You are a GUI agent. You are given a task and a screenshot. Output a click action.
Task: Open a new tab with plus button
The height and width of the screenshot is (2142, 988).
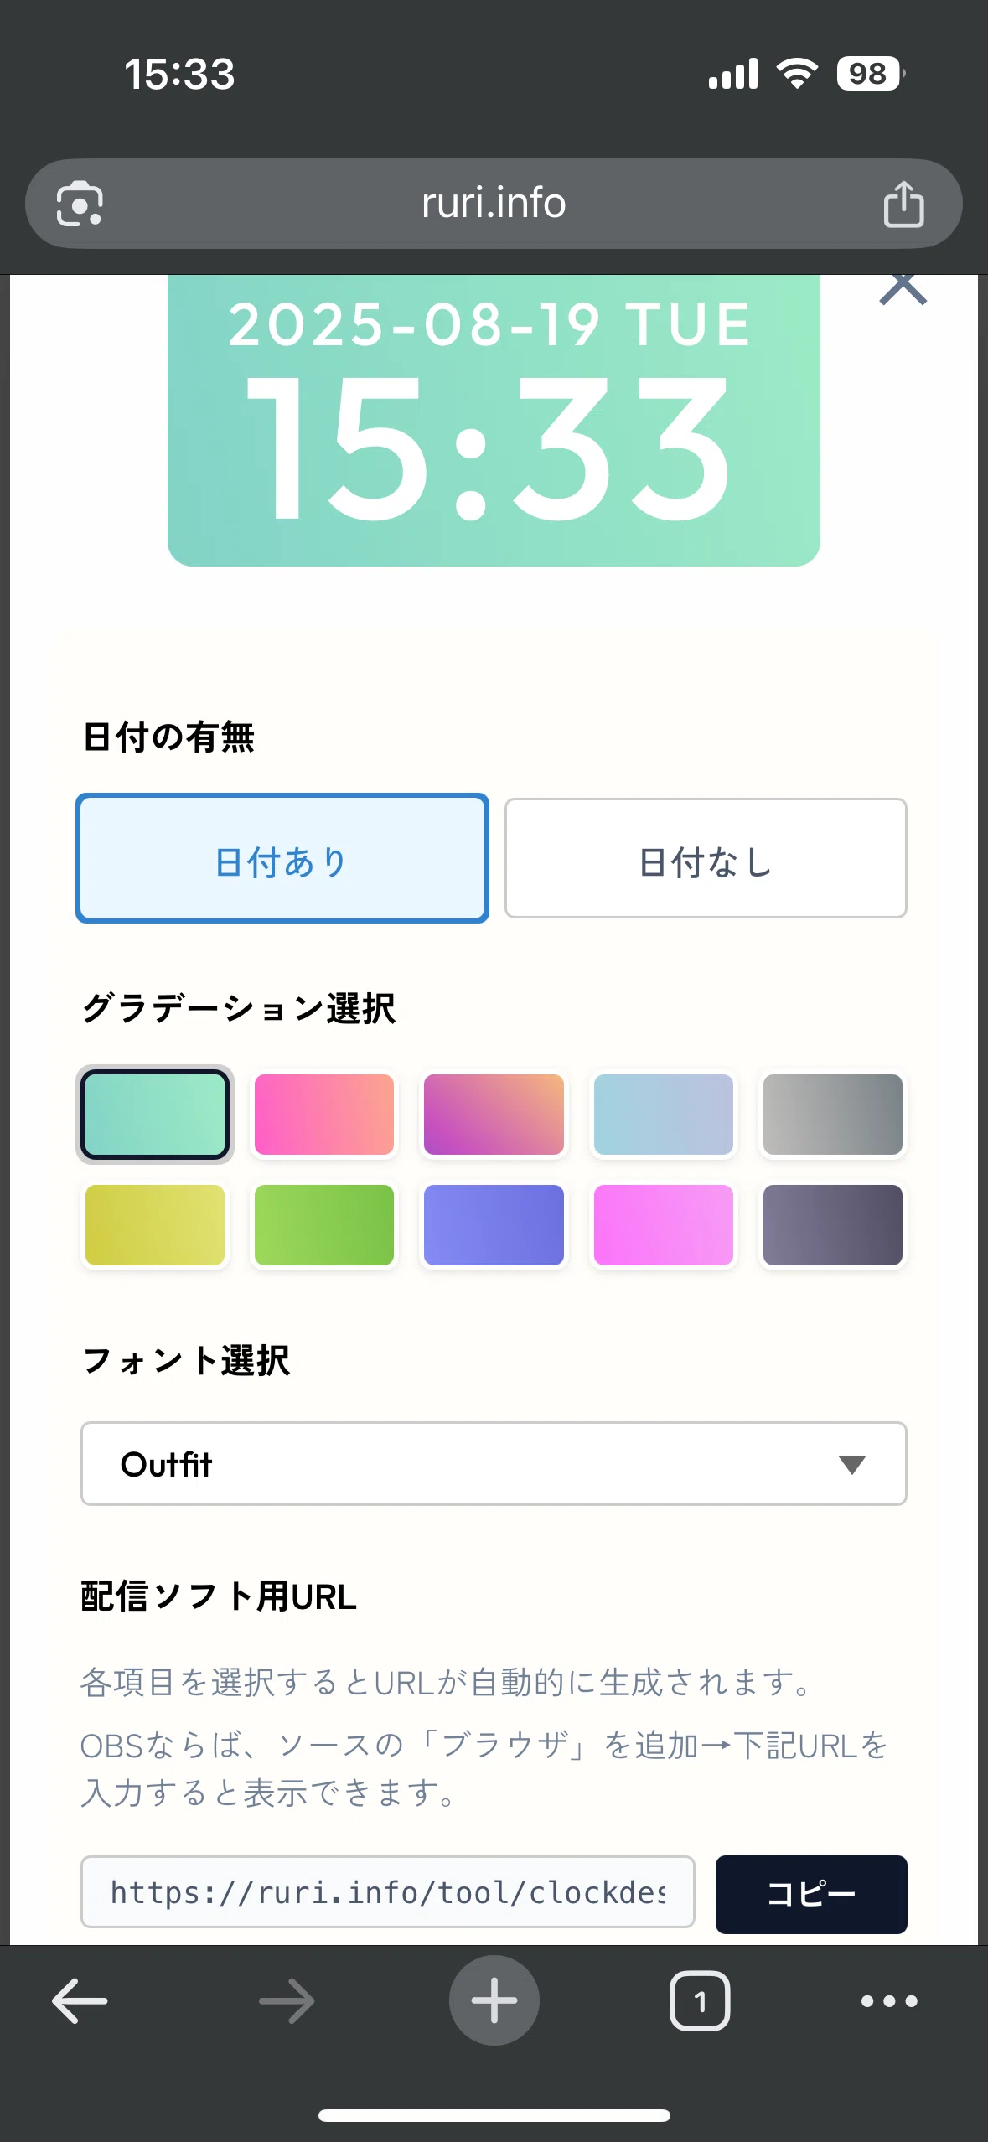click(494, 2000)
